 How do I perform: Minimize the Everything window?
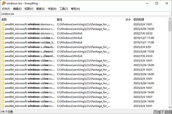tap(147, 3)
